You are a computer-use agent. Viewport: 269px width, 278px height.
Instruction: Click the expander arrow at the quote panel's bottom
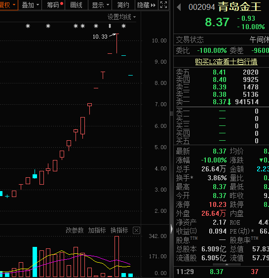(227, 265)
